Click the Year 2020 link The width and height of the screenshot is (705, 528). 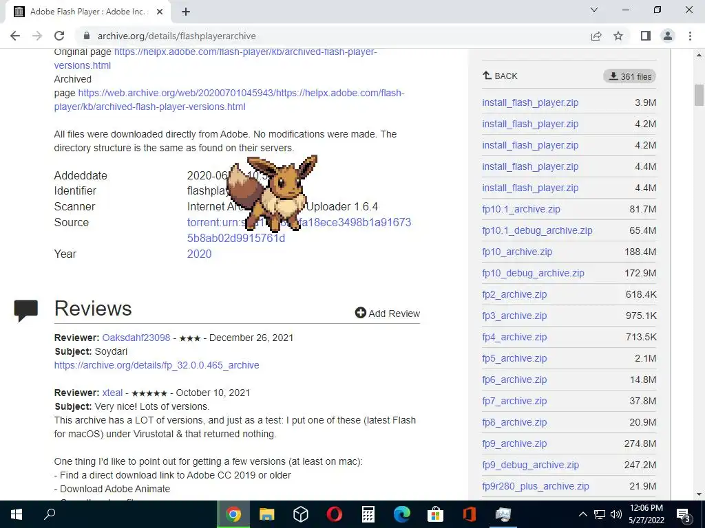pos(199,254)
